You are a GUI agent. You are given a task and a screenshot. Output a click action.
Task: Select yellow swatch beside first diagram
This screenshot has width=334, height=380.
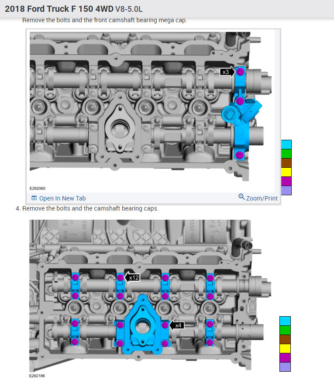(x=286, y=172)
